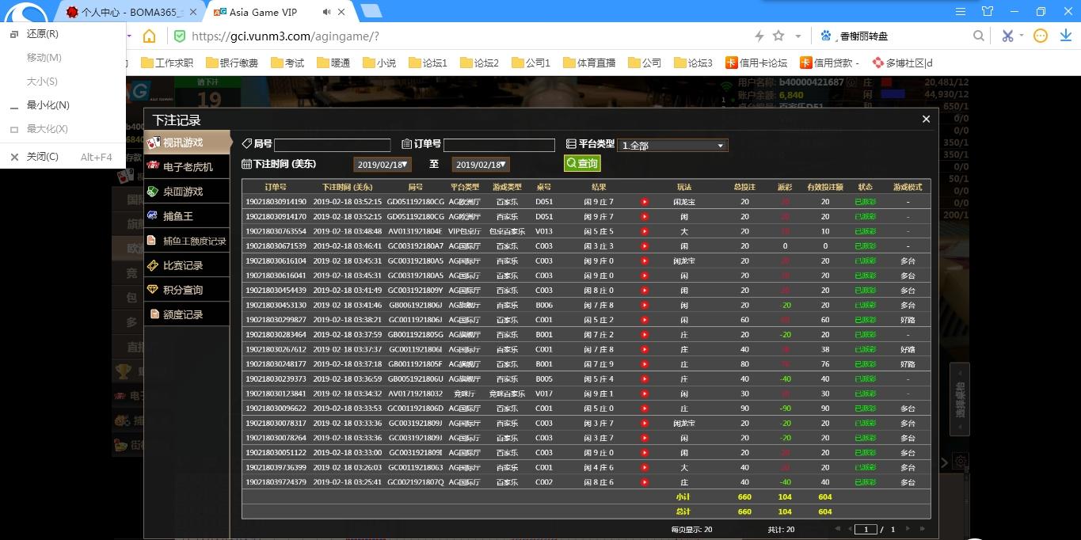The width and height of the screenshot is (1081, 540).
Task: Click the browser home icon
Action: (x=149, y=36)
